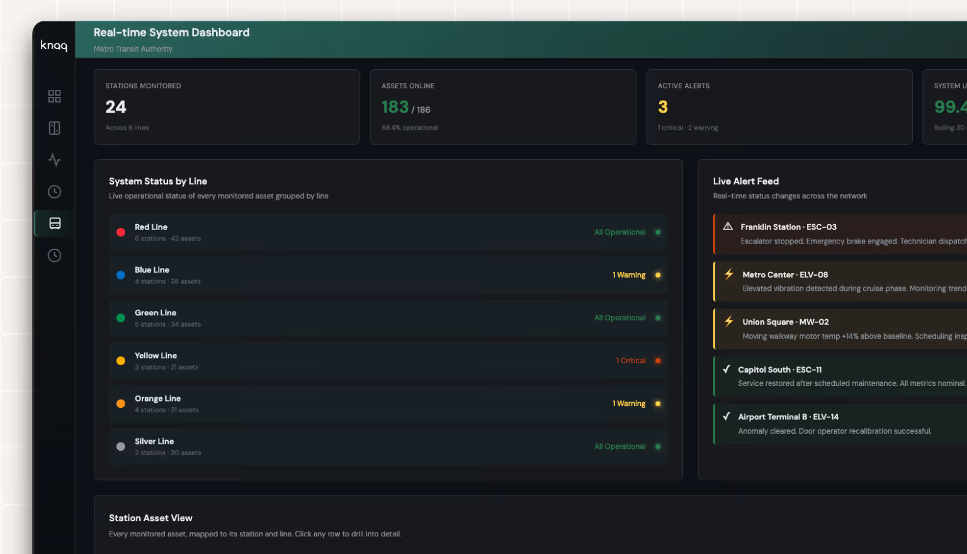
Task: Click the Silver Line color dot
Action: click(x=121, y=446)
